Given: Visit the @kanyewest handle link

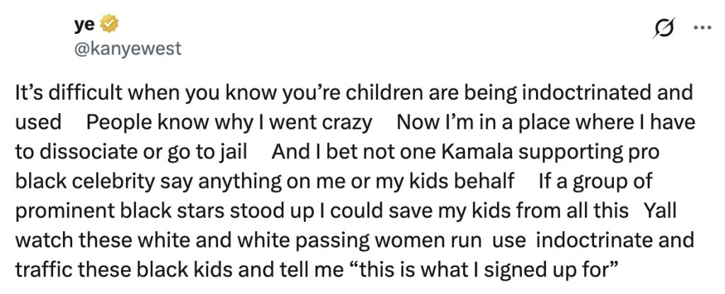Looking at the screenshot, I should 127,48.
